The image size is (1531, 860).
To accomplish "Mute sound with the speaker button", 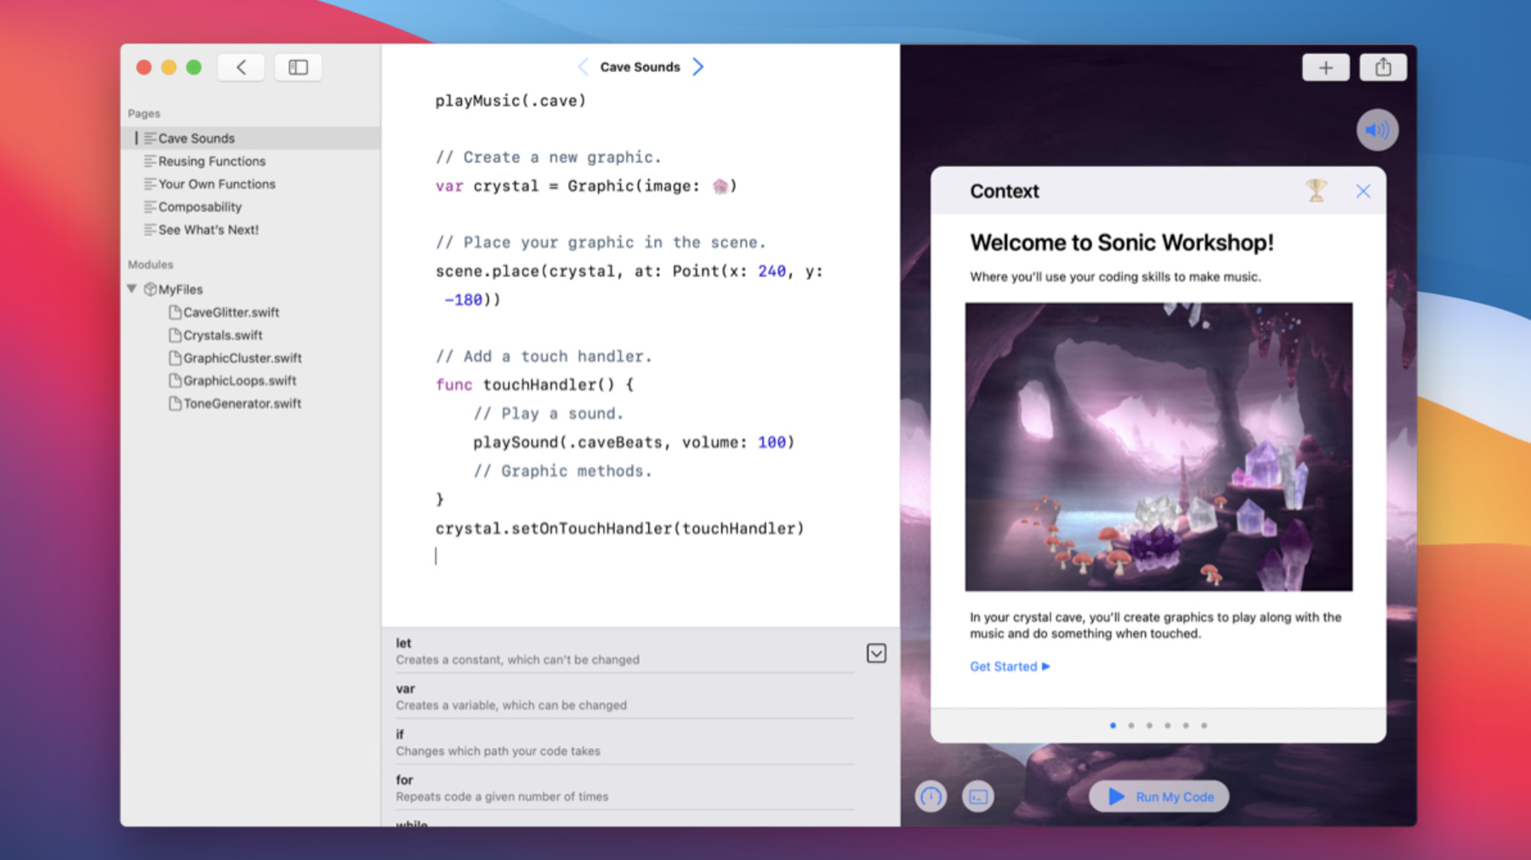I will point(1377,130).
